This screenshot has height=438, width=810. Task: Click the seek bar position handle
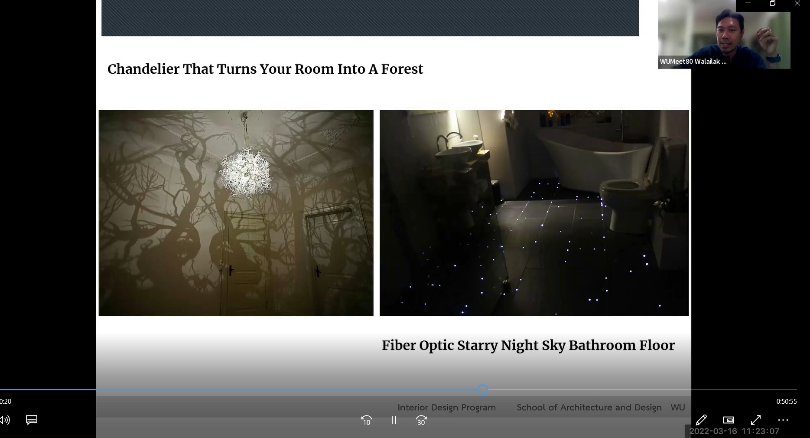click(483, 389)
